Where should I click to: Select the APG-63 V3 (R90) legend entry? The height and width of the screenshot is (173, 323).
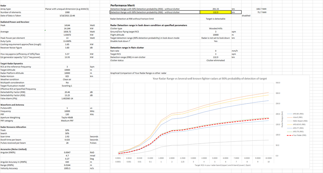pos(296,125)
